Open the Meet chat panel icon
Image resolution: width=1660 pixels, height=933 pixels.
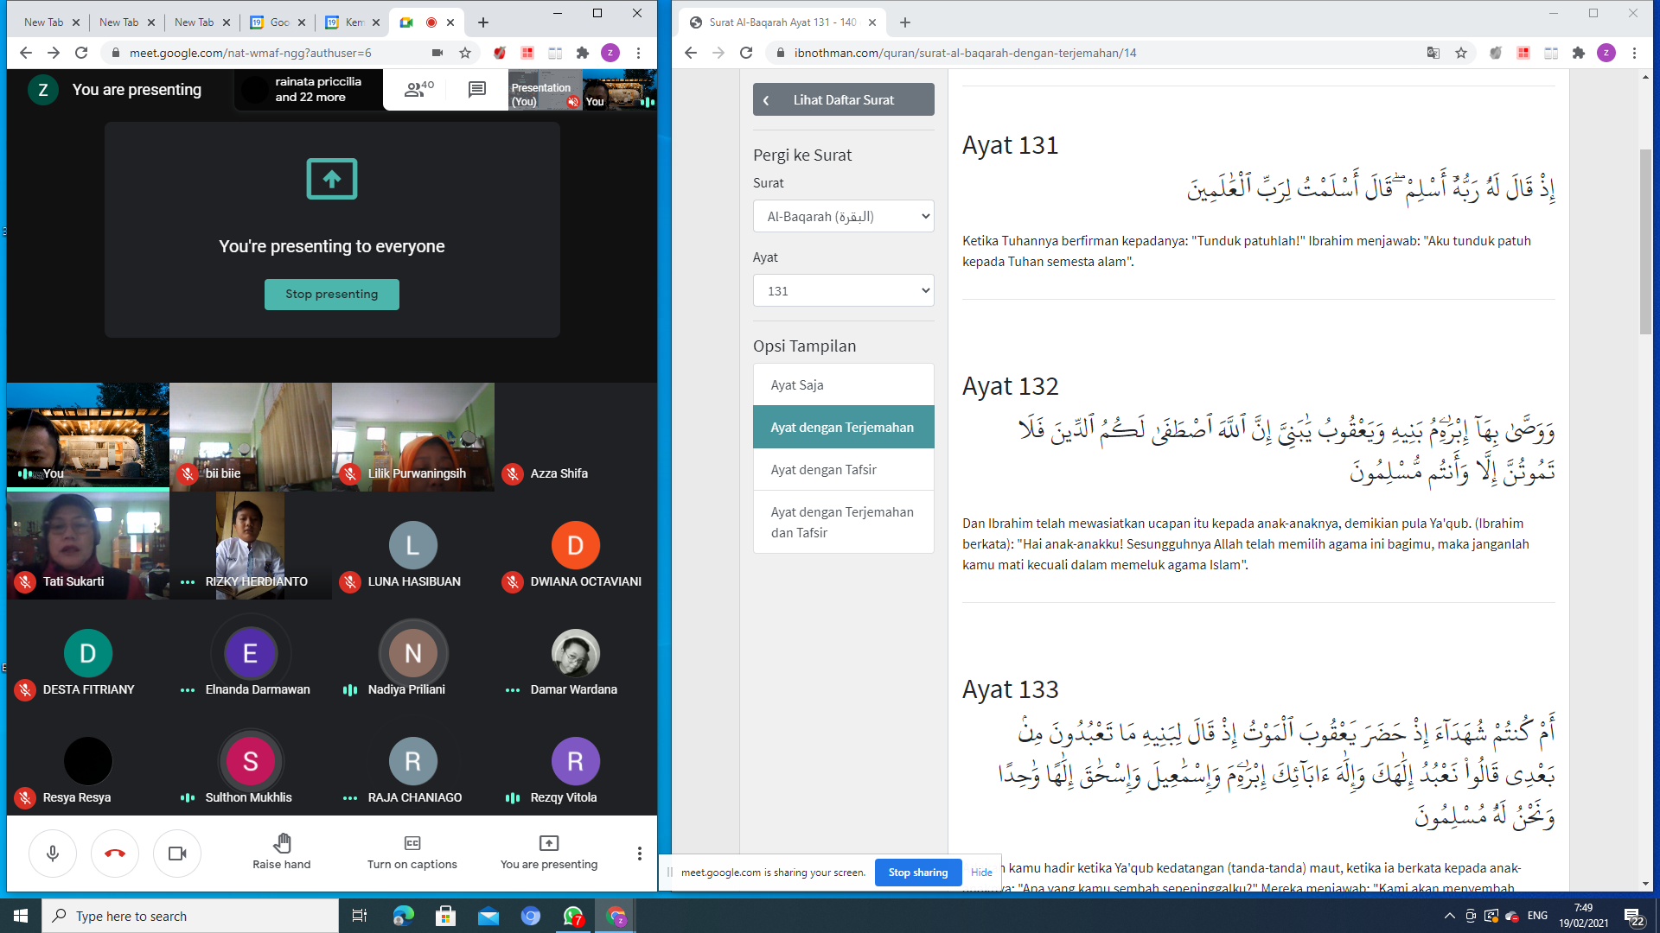pyautogui.click(x=476, y=90)
